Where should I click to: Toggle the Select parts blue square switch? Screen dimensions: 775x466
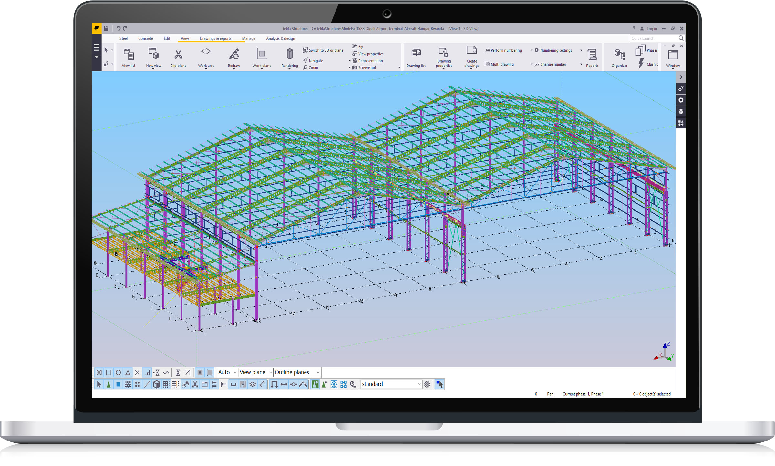click(x=118, y=384)
